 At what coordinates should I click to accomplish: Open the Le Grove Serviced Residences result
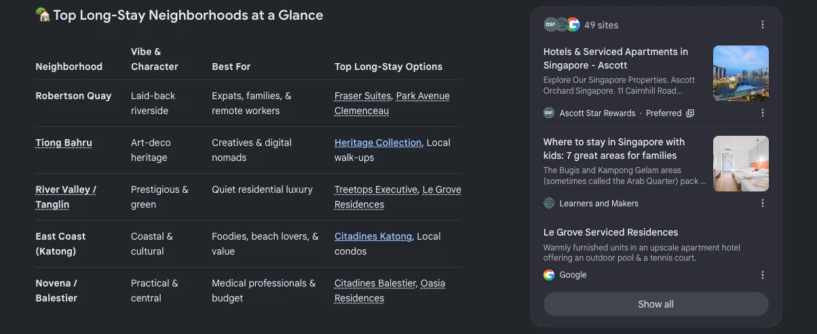(611, 232)
